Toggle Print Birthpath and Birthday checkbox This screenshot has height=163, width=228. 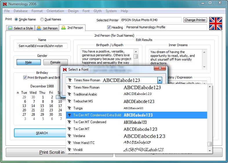[25, 77]
